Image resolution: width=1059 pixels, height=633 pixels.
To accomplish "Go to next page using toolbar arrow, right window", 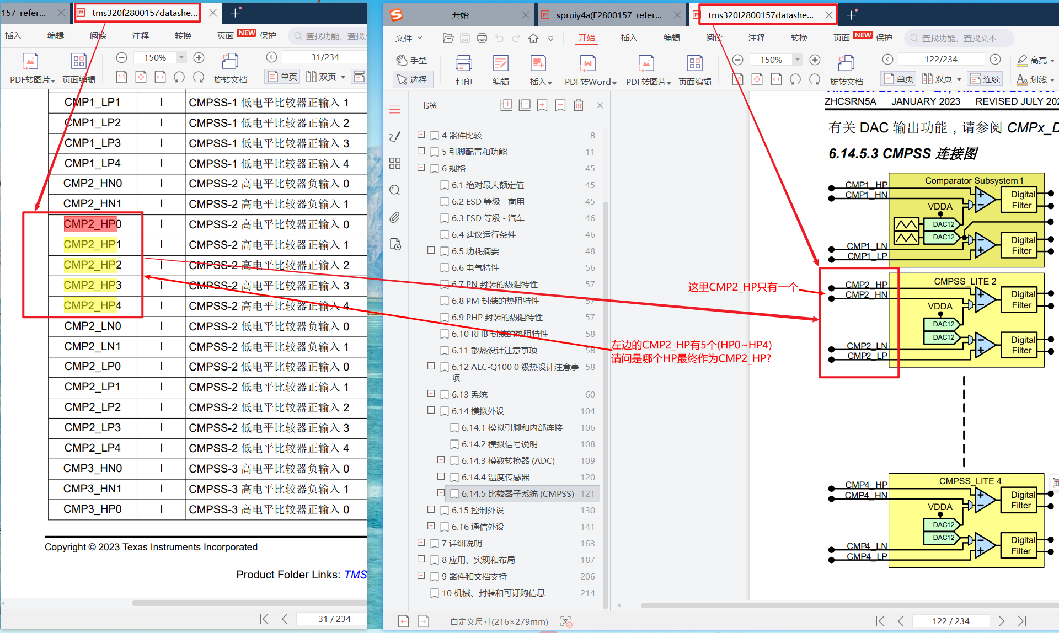I will point(995,60).
